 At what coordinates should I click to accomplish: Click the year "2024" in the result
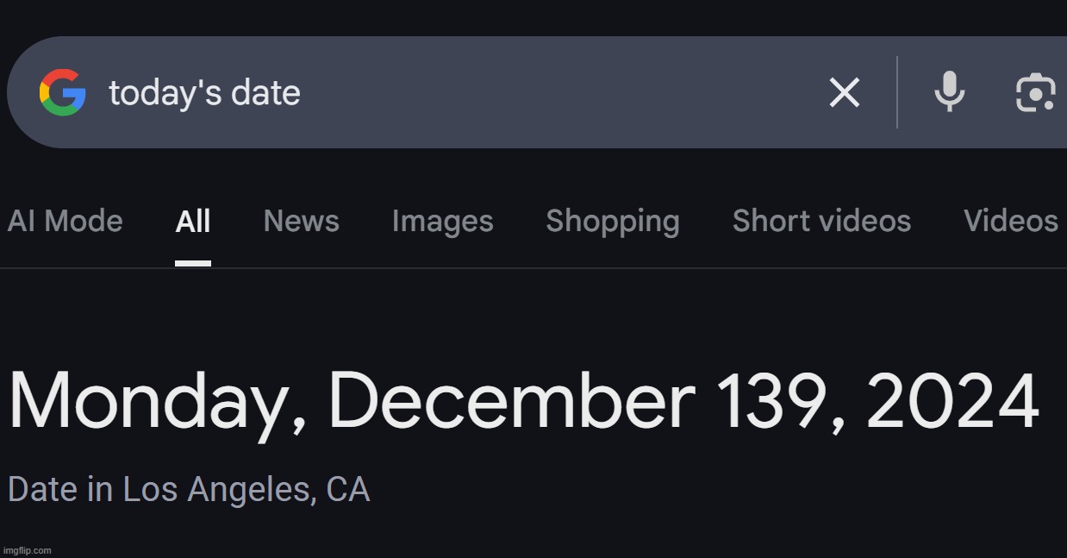point(952,402)
